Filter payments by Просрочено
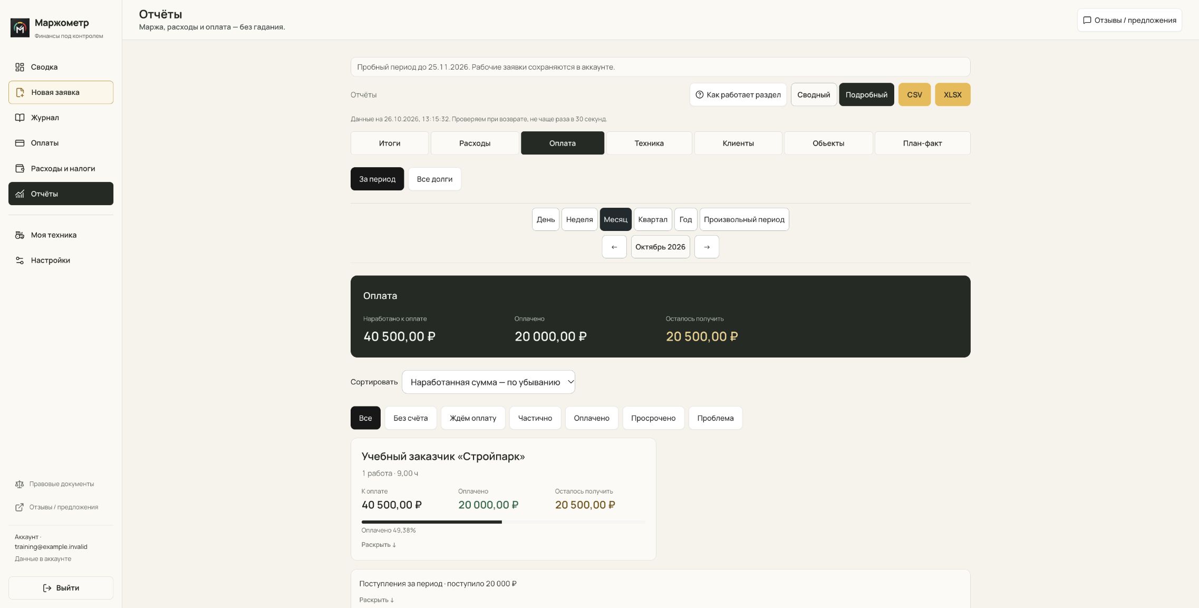Image resolution: width=1199 pixels, height=608 pixels. point(653,418)
